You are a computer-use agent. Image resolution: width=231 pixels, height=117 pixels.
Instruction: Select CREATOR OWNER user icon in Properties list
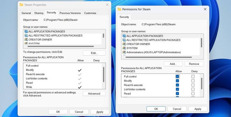pos(26,39)
